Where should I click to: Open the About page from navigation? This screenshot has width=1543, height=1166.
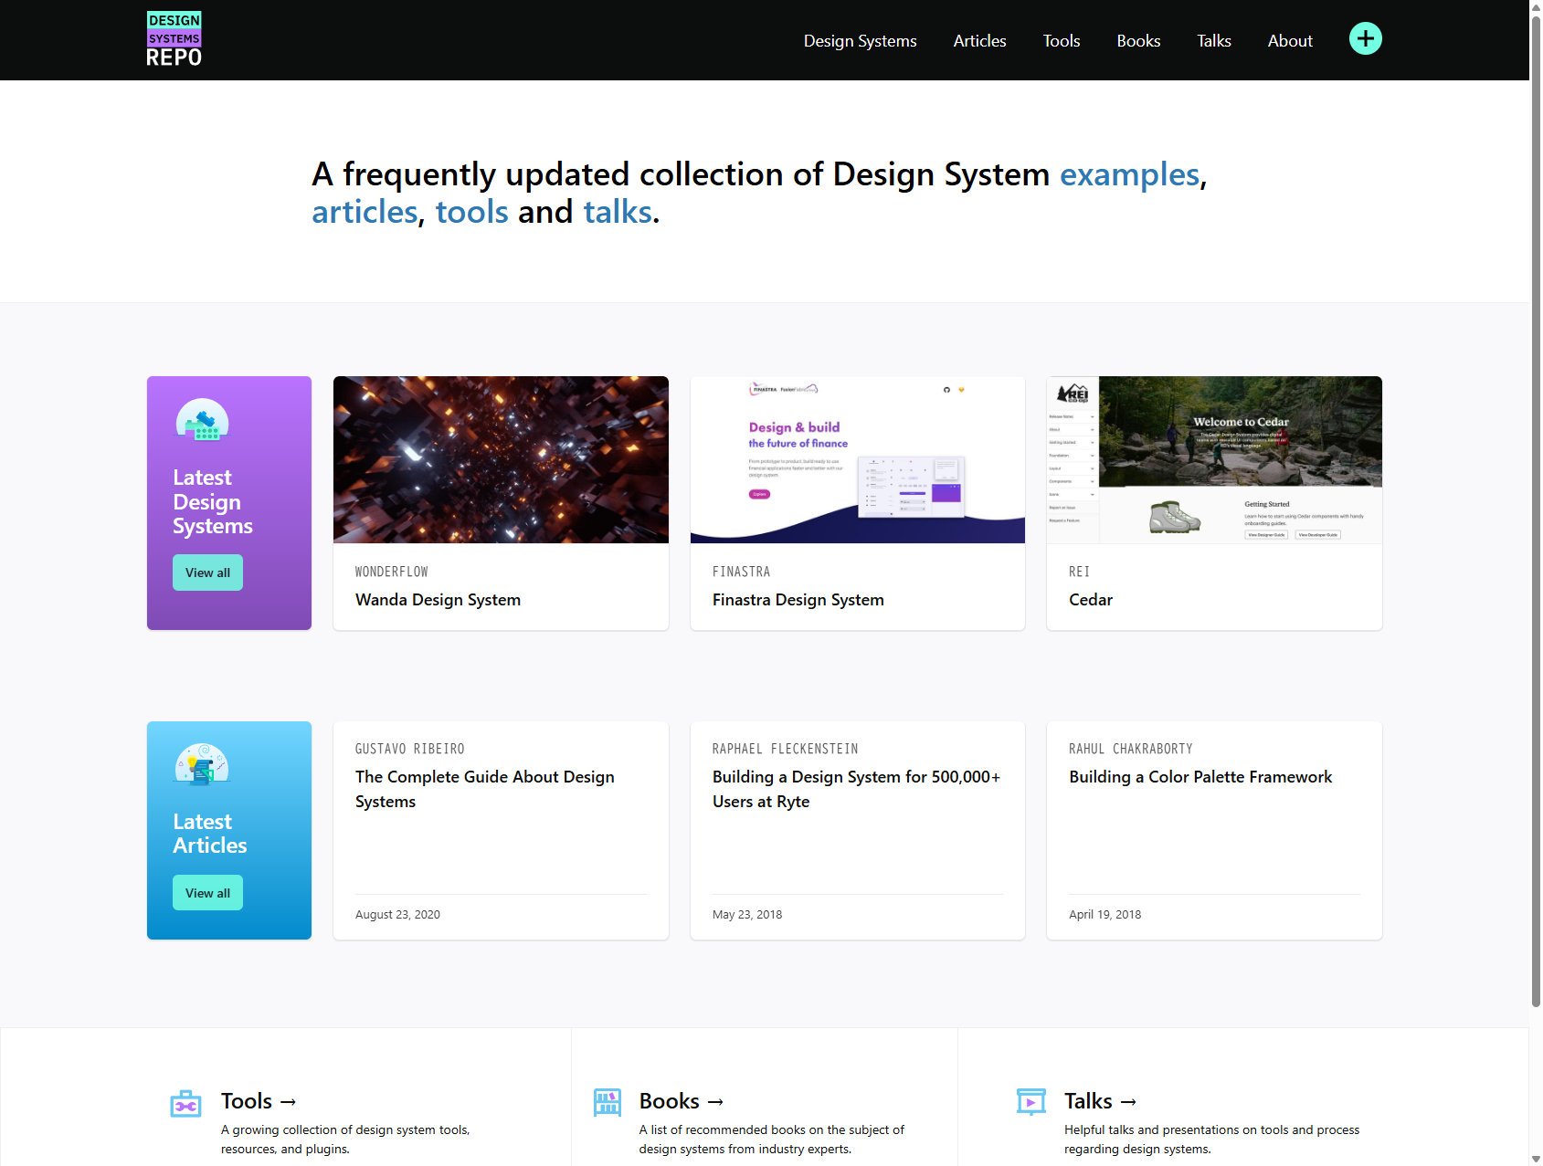pyautogui.click(x=1289, y=40)
